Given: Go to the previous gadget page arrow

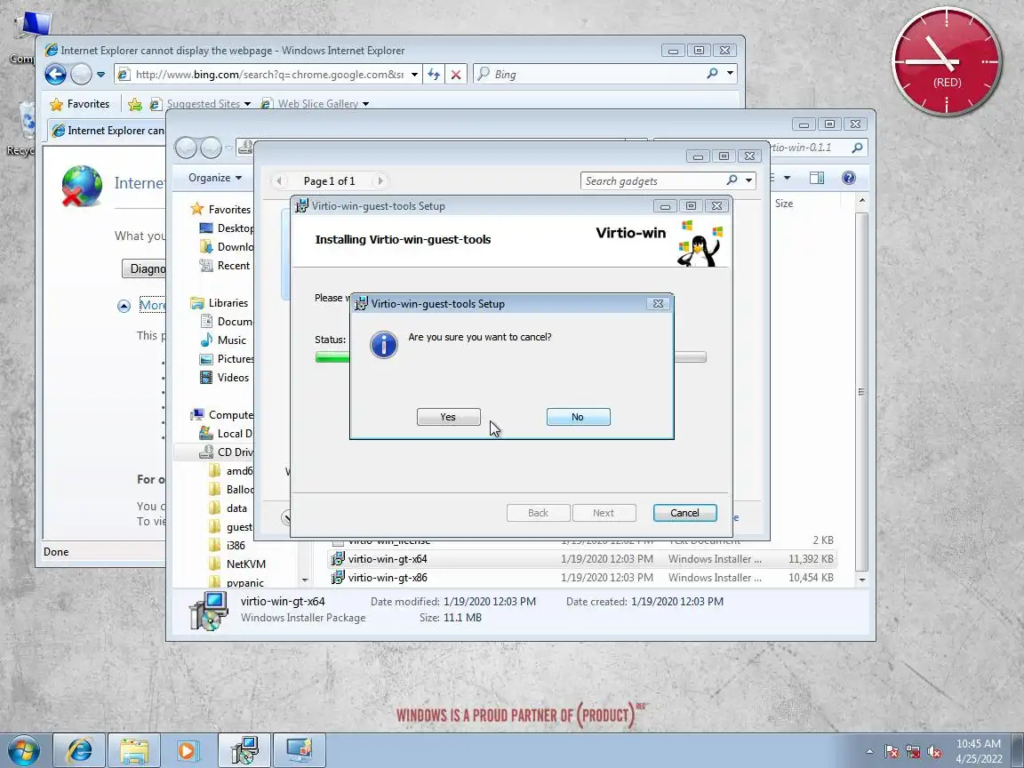Looking at the screenshot, I should tap(279, 181).
